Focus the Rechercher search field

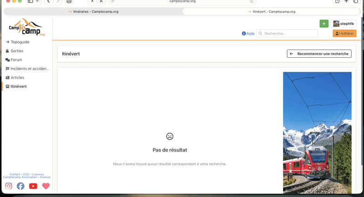[x=287, y=33]
